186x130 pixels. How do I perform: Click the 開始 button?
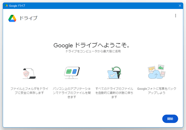pyautogui.click(x=170, y=119)
